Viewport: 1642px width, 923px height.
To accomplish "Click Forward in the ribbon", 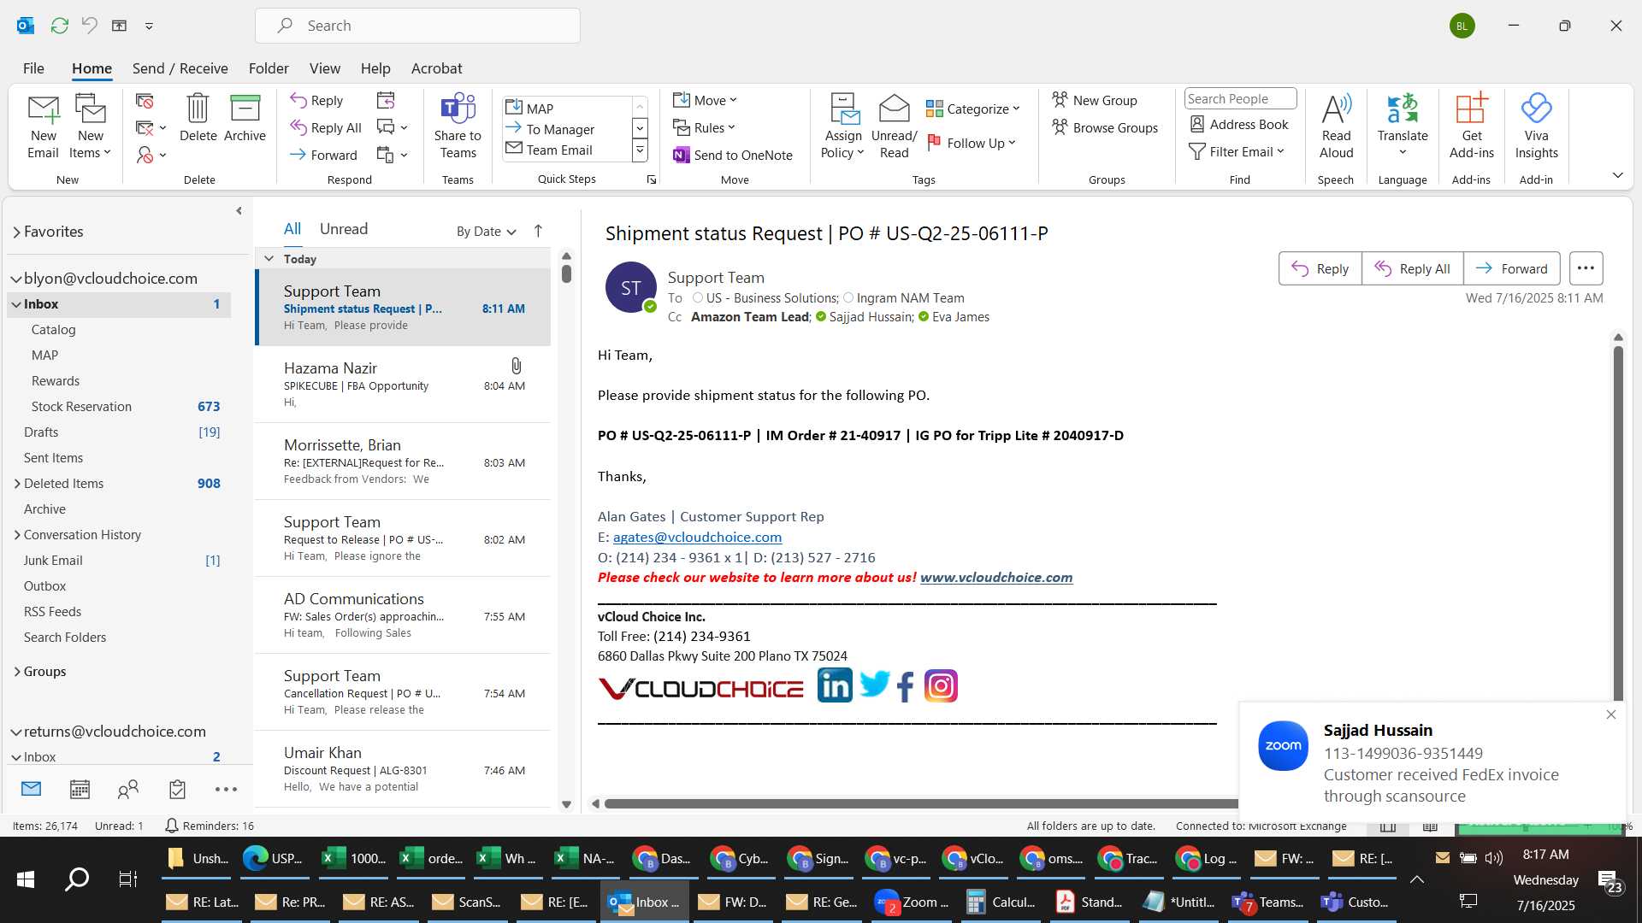I will click(323, 155).
